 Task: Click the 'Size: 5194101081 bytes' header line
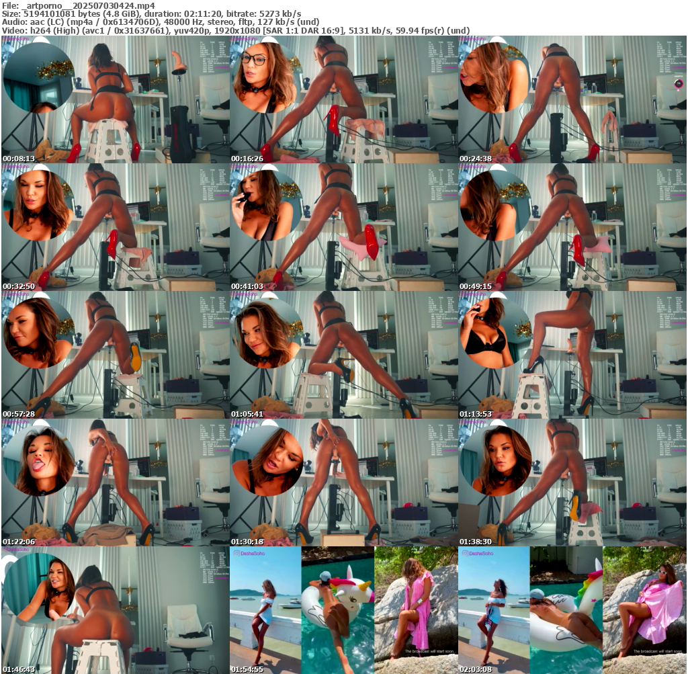click(x=151, y=13)
